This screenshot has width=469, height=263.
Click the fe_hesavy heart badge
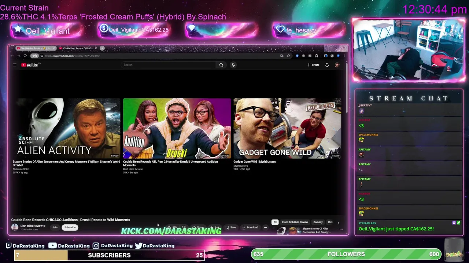(309, 30)
